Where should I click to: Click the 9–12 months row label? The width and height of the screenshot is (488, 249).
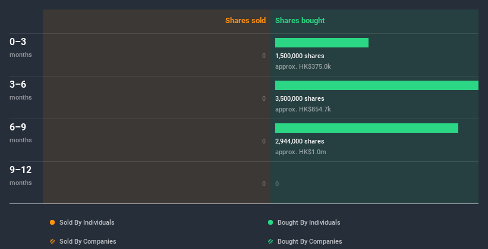click(21, 175)
